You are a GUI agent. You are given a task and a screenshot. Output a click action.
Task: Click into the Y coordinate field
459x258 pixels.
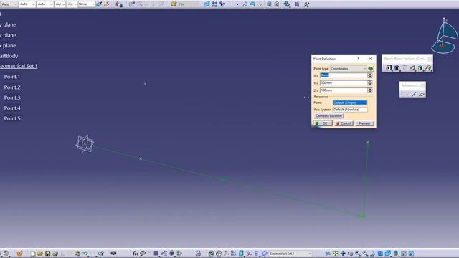[x=344, y=83]
